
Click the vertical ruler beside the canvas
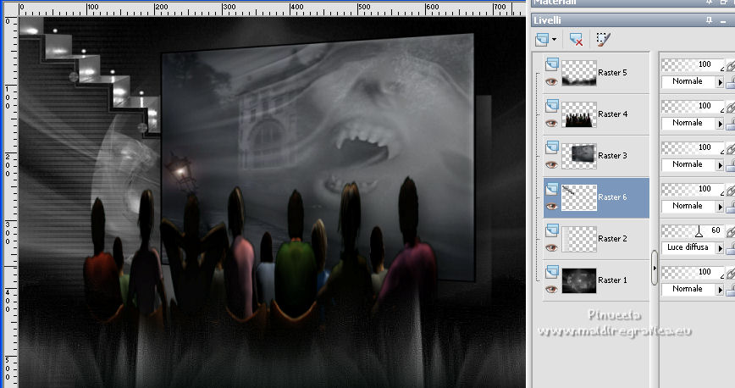click(10, 202)
